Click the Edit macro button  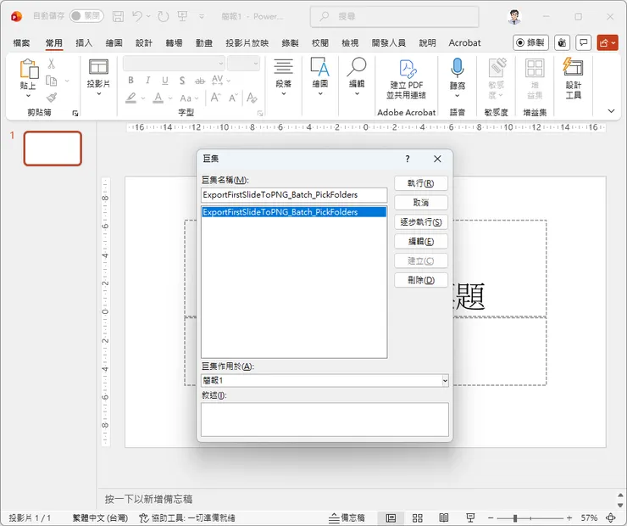tap(420, 242)
